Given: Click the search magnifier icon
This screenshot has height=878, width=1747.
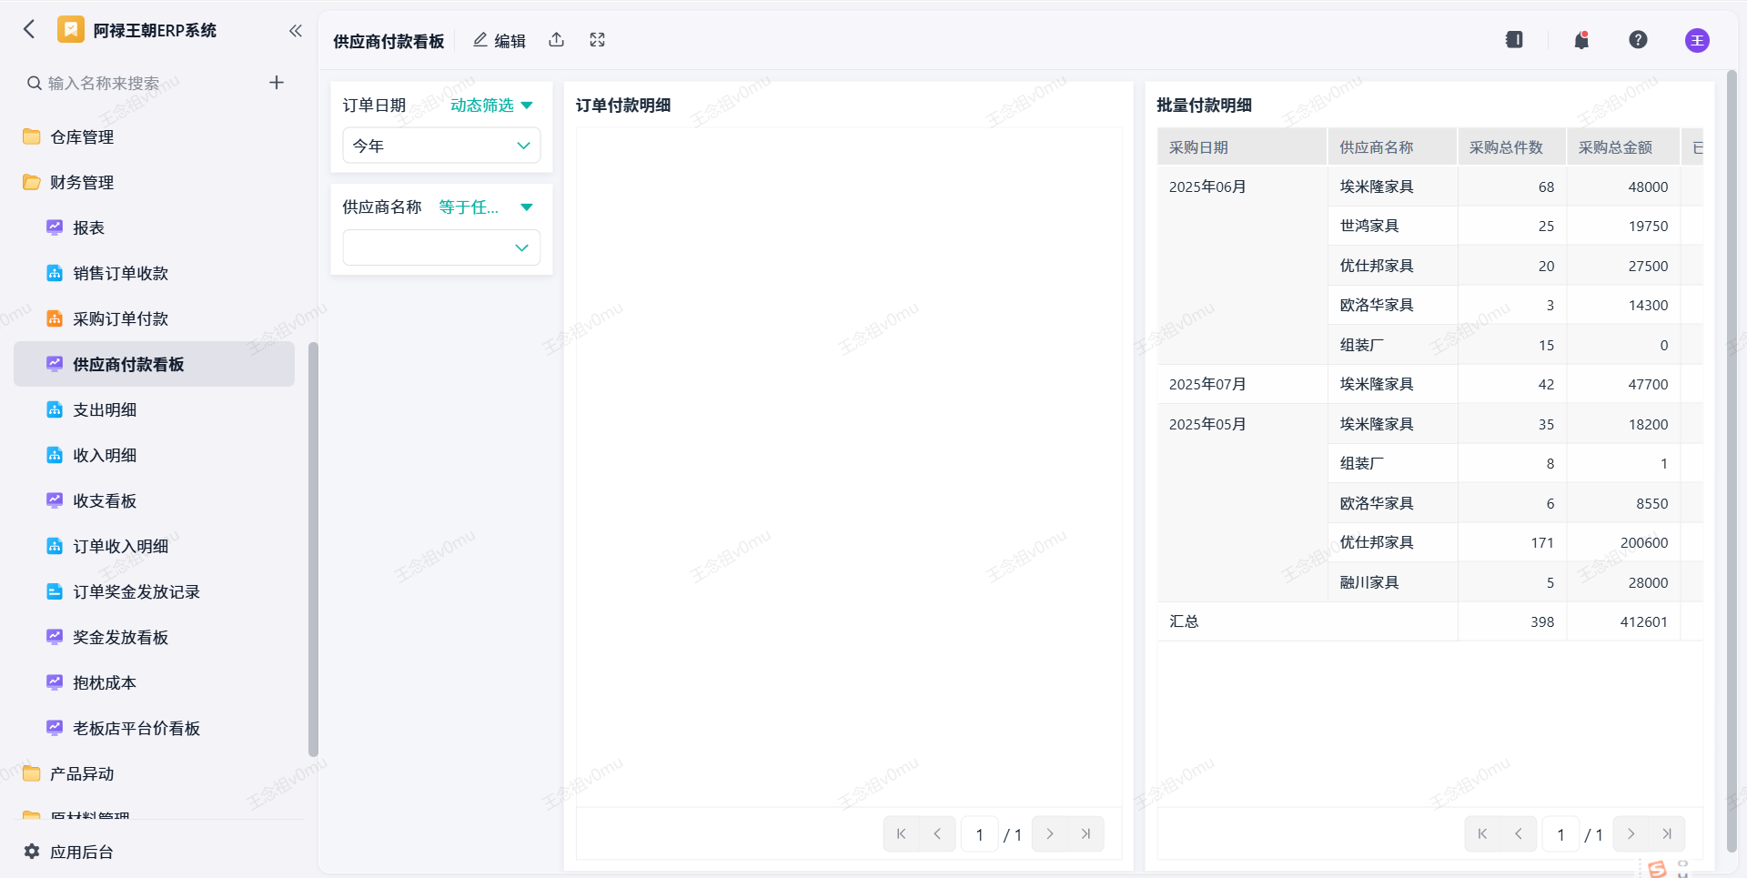Looking at the screenshot, I should tap(35, 84).
